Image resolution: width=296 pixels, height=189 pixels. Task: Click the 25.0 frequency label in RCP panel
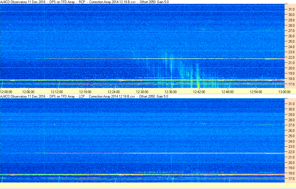pos(291,41)
